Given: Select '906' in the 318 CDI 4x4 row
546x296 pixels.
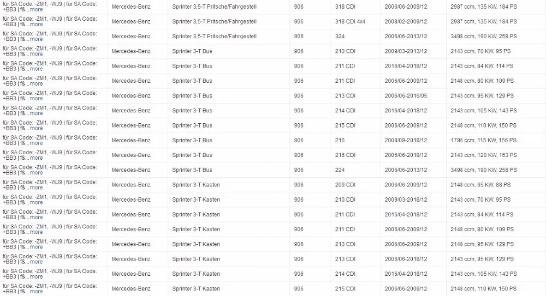Looking at the screenshot, I should [x=299, y=22].
